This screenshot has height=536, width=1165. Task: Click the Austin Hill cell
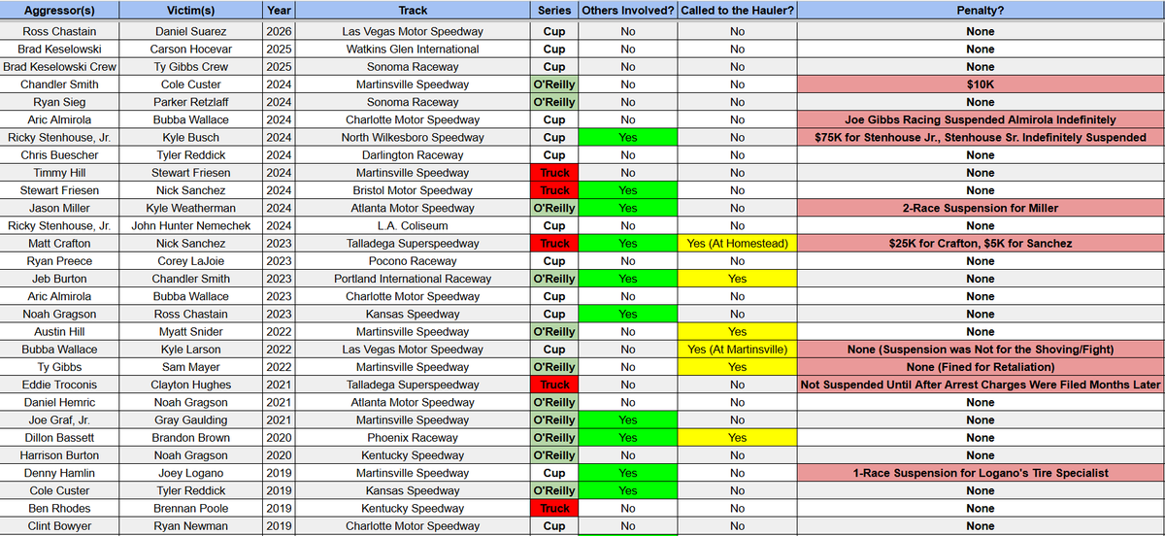coord(59,332)
